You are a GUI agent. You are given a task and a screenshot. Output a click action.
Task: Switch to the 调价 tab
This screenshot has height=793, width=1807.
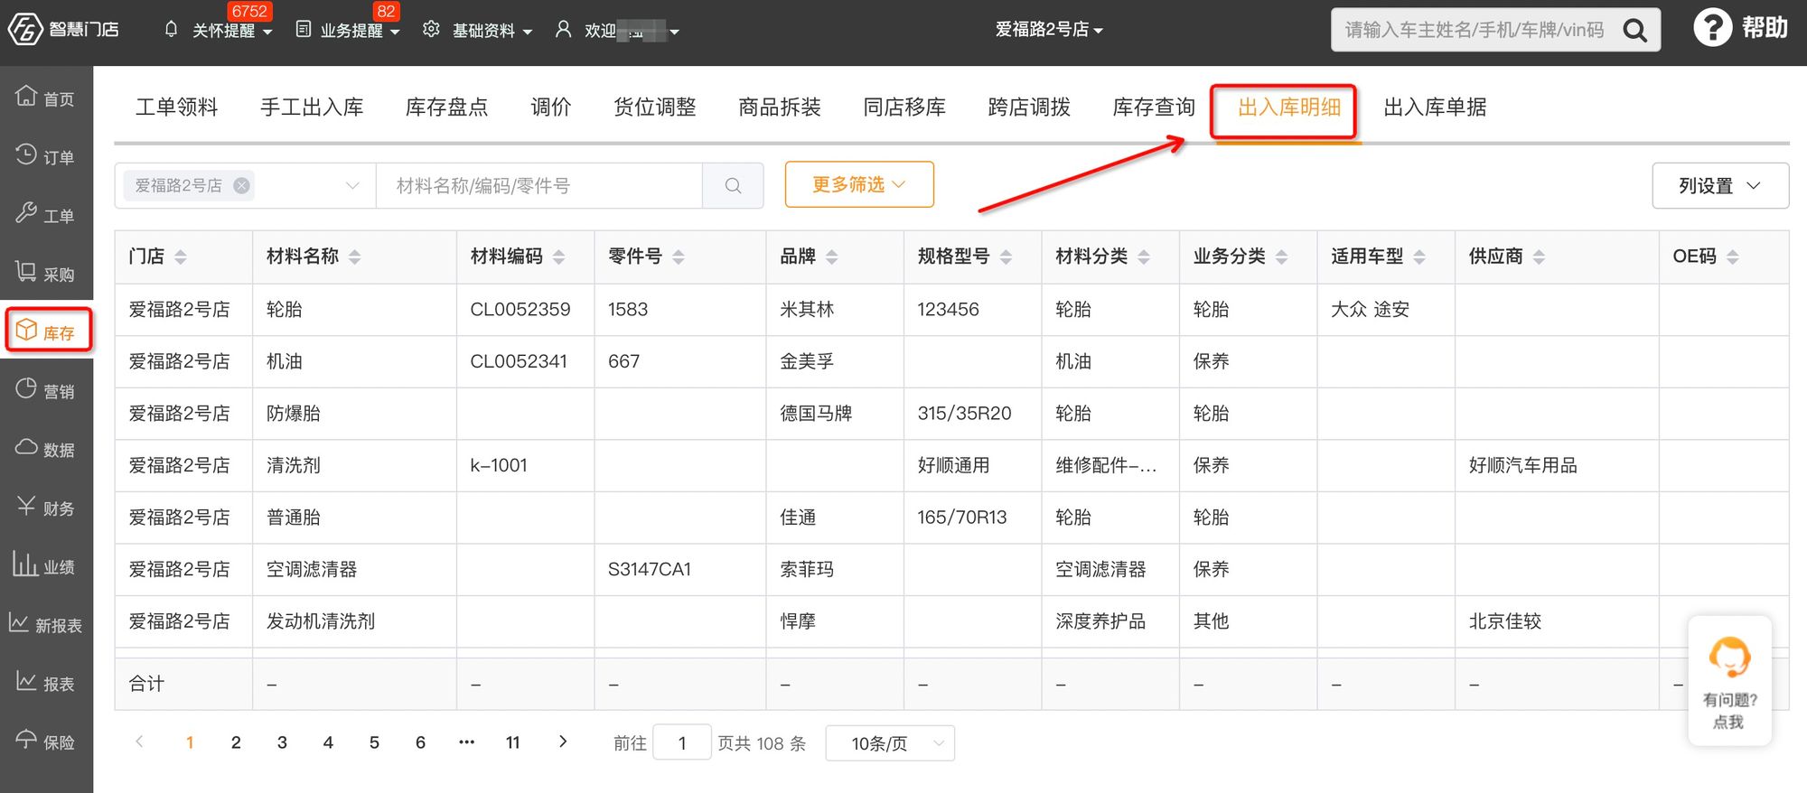[551, 107]
